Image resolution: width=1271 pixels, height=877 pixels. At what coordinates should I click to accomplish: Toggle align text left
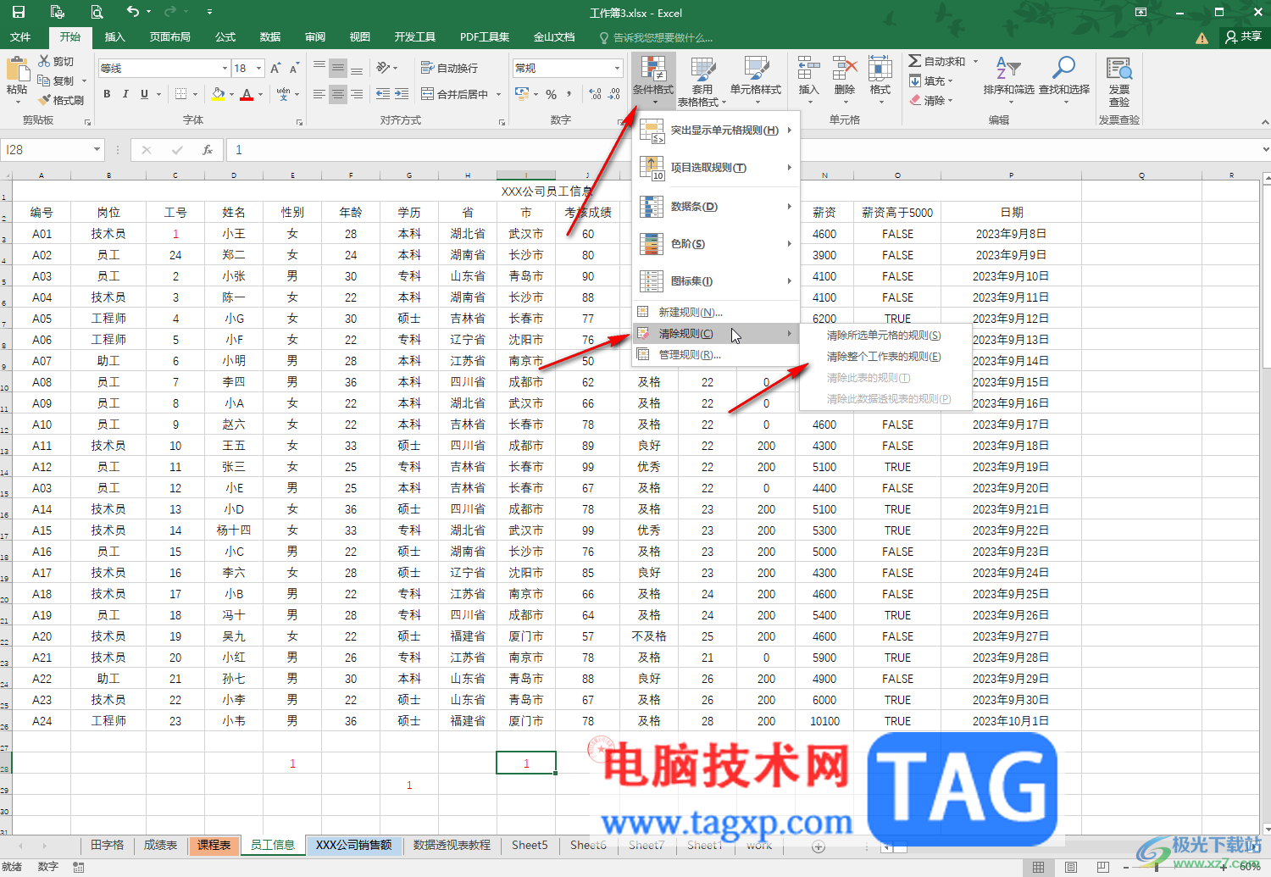(319, 94)
